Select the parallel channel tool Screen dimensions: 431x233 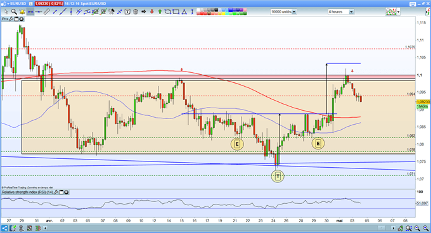coord(87,12)
